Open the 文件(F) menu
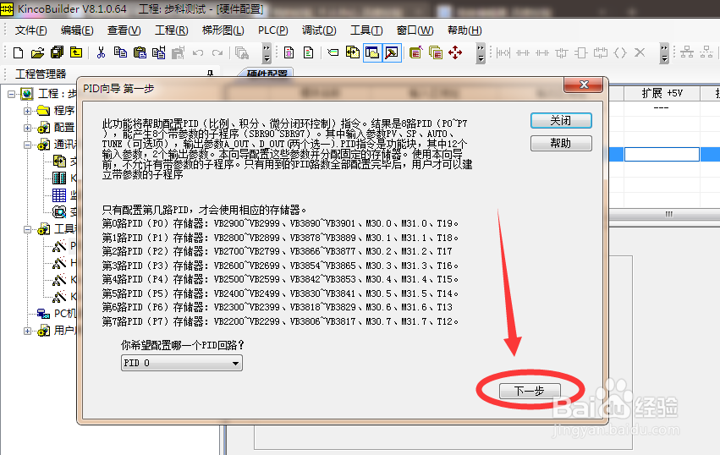This screenshot has width=720, height=455. point(30,30)
